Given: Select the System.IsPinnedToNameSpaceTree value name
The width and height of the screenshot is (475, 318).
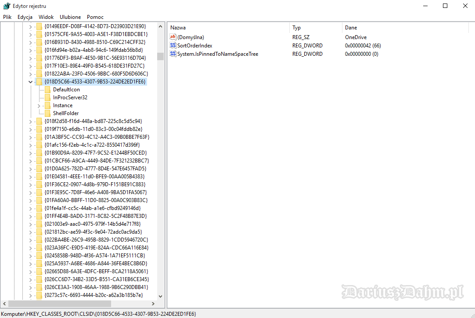Looking at the screenshot, I should pos(218,54).
